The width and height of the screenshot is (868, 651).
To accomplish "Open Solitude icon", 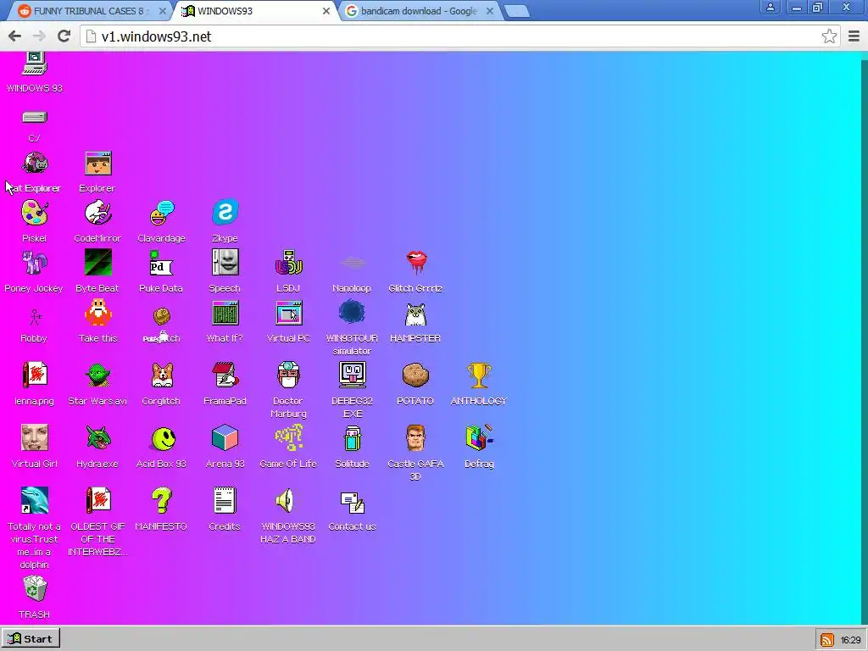I will 352,438.
